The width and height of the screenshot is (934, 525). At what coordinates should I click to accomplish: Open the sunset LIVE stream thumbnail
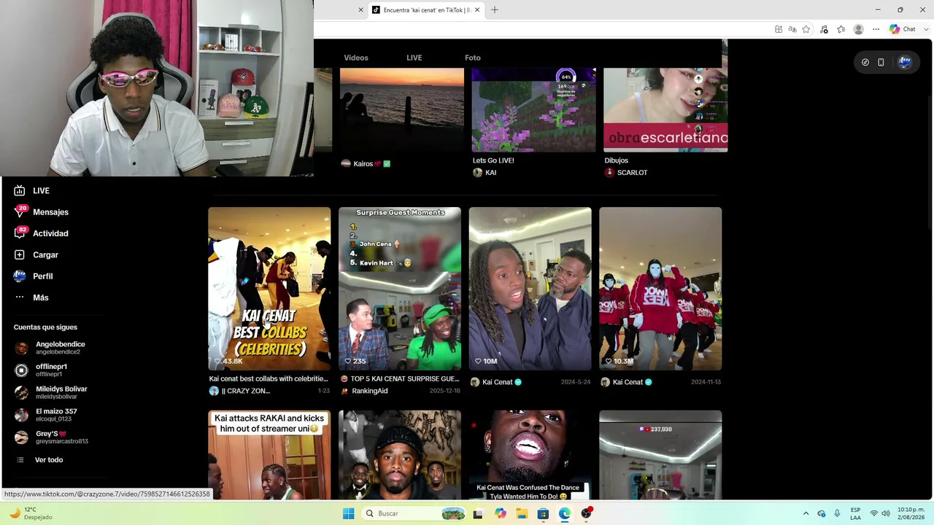402,110
